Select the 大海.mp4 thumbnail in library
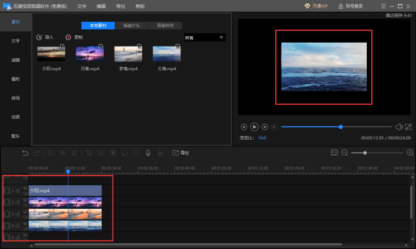This screenshot has width=416, height=249. [x=166, y=54]
